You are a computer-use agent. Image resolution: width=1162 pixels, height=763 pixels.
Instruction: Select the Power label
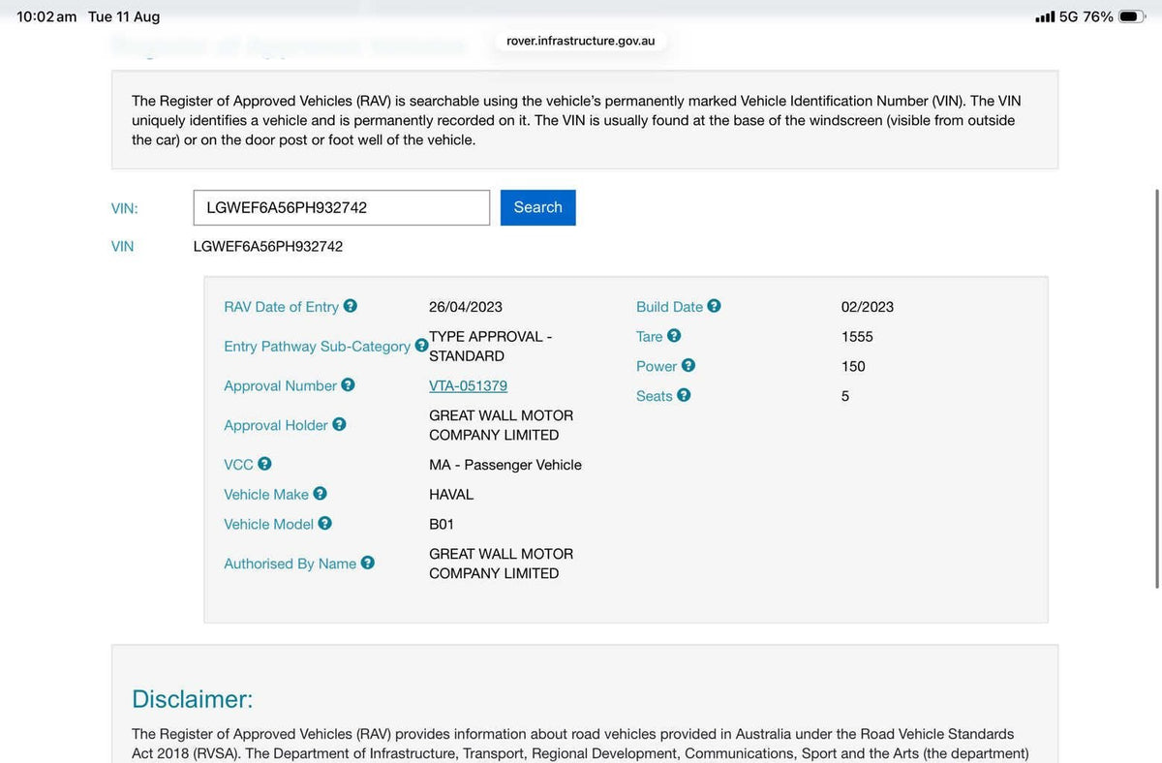657,366
